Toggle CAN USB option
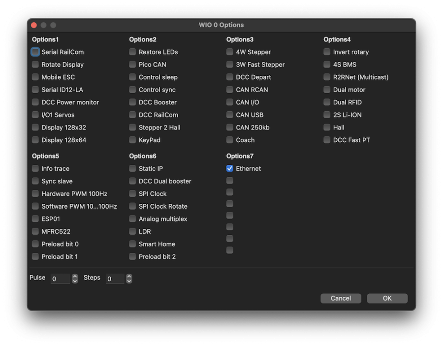 pyautogui.click(x=230, y=115)
